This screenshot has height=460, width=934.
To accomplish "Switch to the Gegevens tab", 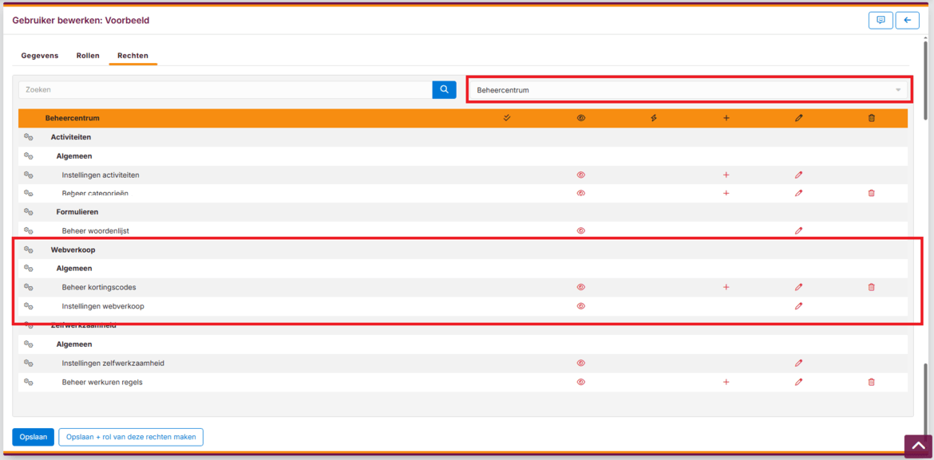I will [39, 56].
